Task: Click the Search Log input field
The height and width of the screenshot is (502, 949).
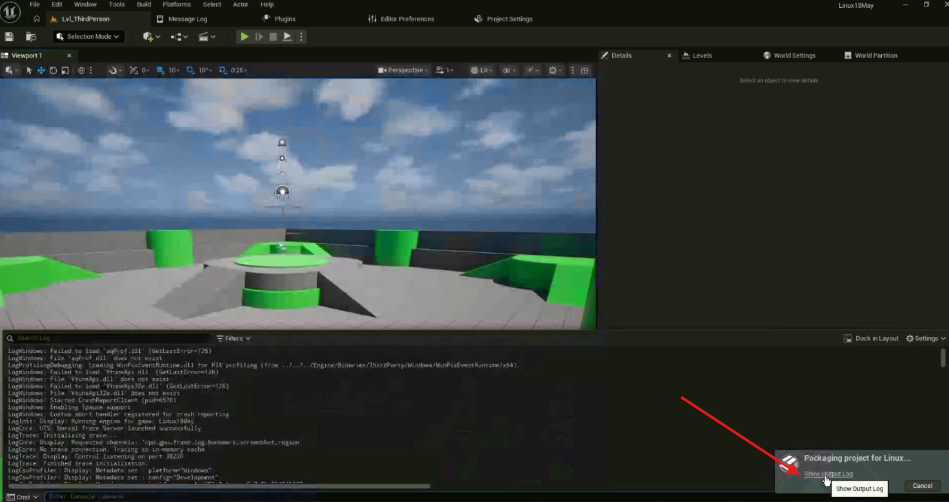Action: click(x=107, y=338)
